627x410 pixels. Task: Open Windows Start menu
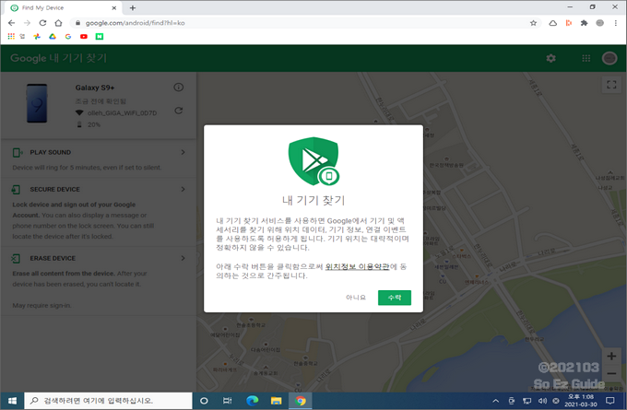click(x=11, y=401)
